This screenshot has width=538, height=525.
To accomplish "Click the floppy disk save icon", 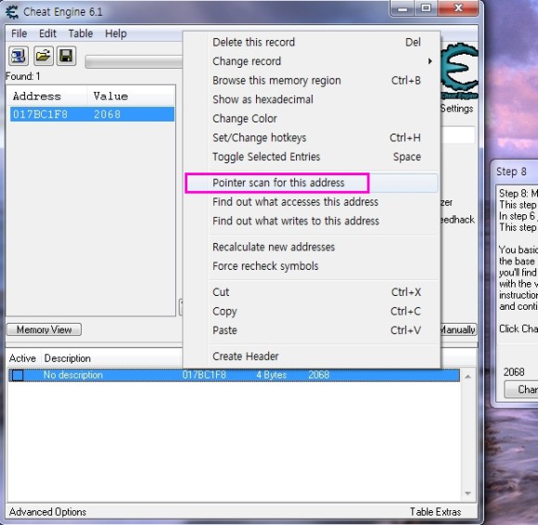I will tap(66, 56).
